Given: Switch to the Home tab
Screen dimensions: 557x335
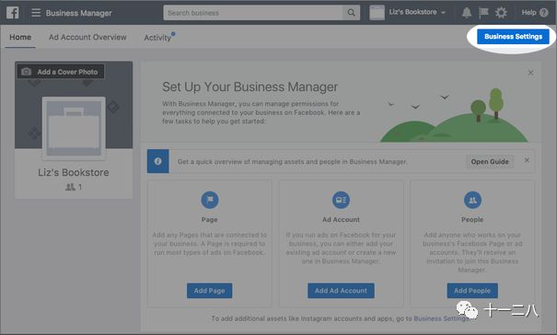Looking at the screenshot, I should tap(20, 37).
